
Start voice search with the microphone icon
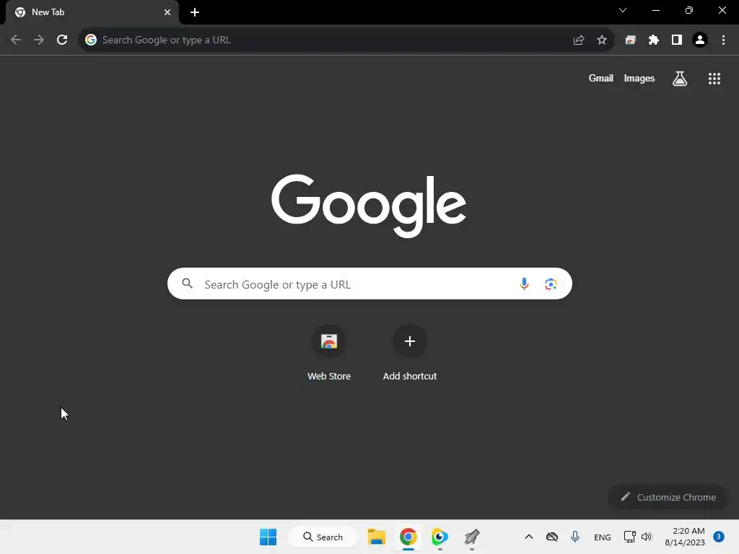click(524, 283)
